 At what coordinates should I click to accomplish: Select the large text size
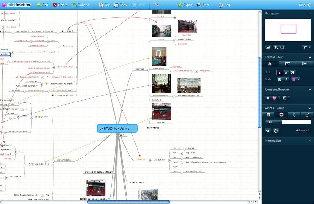pos(293,73)
